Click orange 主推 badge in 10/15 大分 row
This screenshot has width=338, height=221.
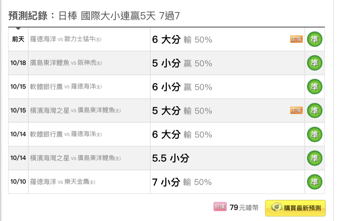pos(296,110)
